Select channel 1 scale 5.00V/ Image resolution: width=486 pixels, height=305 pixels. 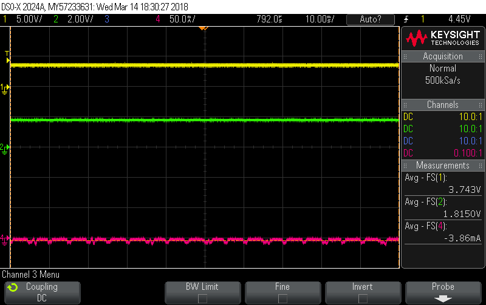tap(29, 19)
